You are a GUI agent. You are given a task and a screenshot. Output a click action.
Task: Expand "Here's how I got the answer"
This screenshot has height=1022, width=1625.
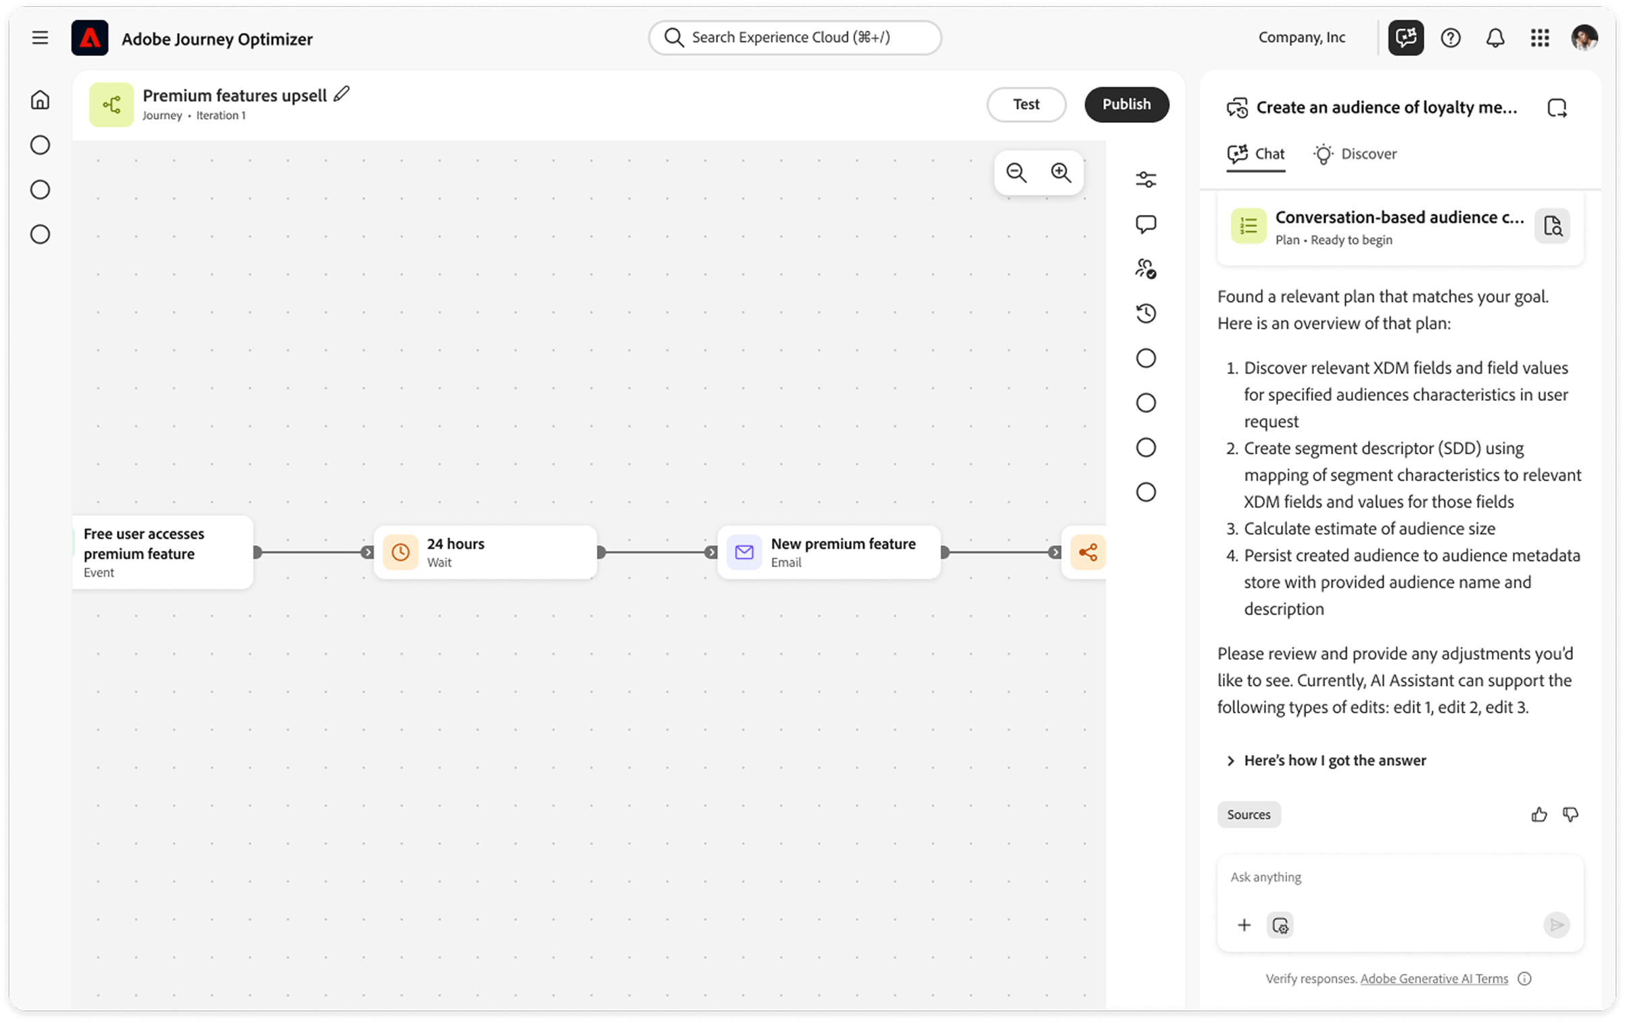(x=1326, y=760)
